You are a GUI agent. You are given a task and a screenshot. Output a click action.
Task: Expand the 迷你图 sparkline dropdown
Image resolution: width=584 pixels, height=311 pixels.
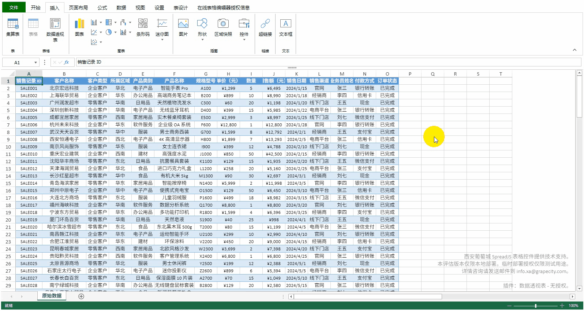click(162, 29)
